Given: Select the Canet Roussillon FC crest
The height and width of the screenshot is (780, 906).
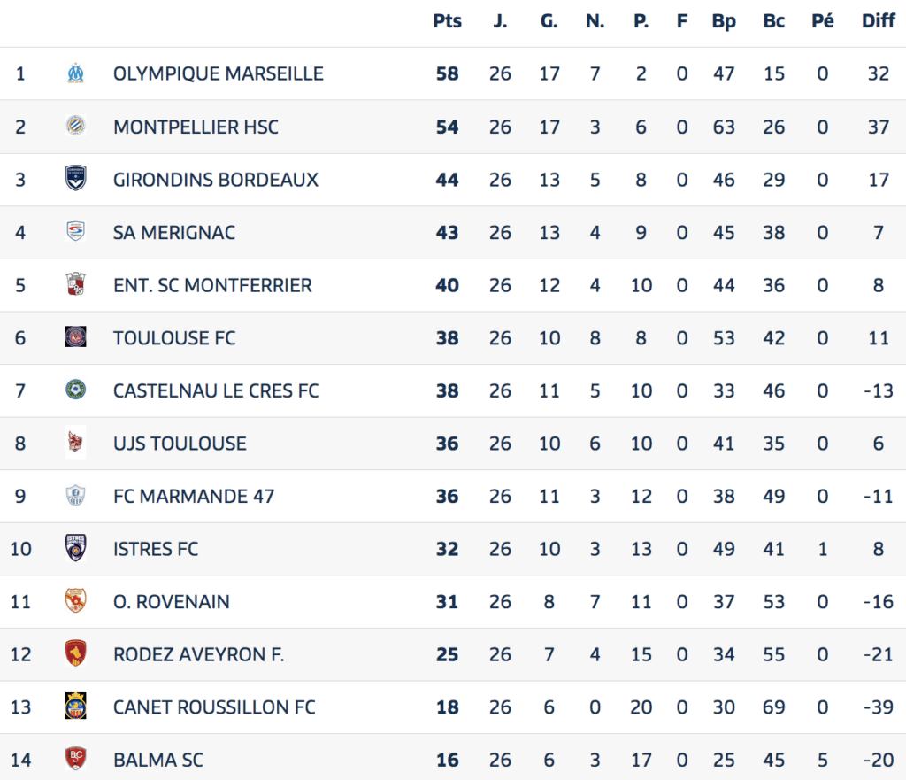Looking at the screenshot, I should pyautogui.click(x=76, y=706).
